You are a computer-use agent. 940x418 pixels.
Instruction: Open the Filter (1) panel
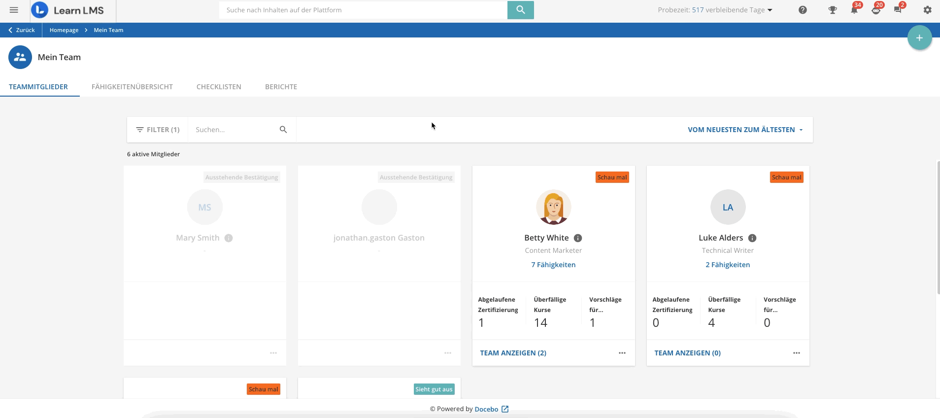point(158,130)
